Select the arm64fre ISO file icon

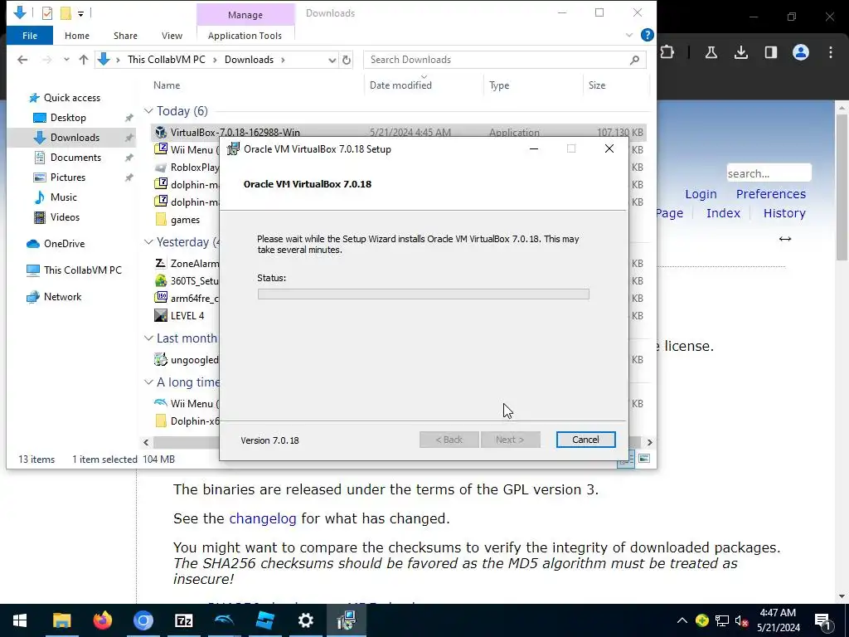click(x=161, y=298)
